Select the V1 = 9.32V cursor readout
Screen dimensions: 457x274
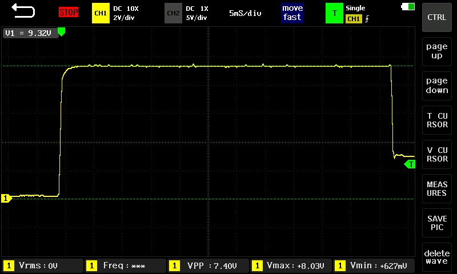30,33
